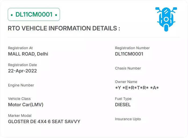Select the masked Owner Name value
This screenshot has width=188, height=138.
[x=137, y=88]
